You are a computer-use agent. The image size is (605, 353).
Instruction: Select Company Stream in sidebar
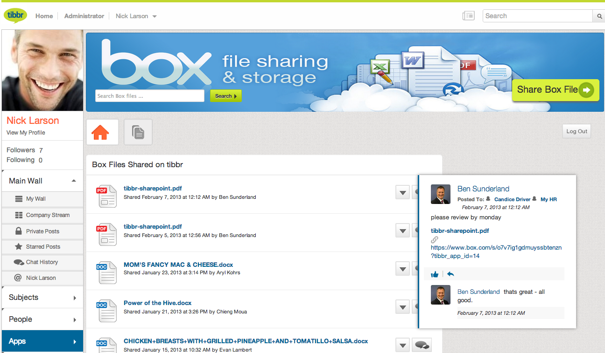pyautogui.click(x=42, y=215)
